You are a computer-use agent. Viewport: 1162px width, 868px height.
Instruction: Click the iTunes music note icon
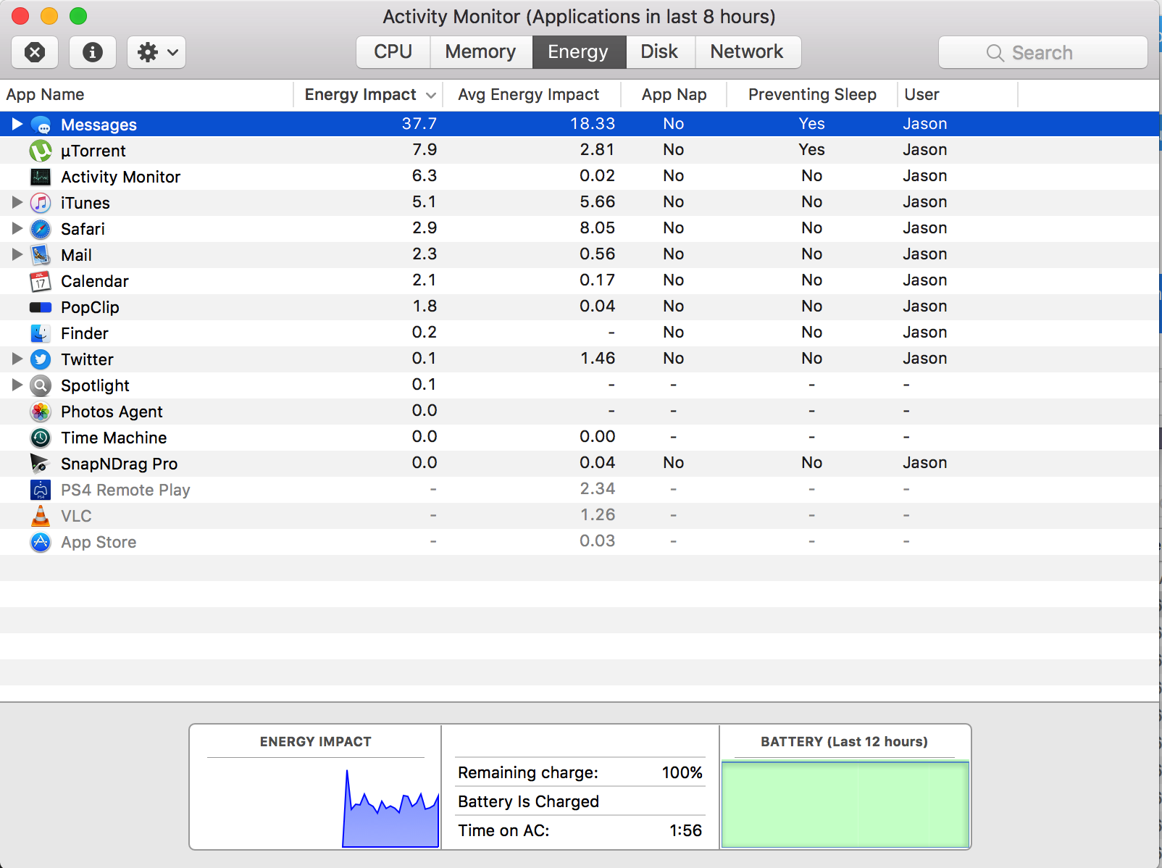(x=41, y=203)
